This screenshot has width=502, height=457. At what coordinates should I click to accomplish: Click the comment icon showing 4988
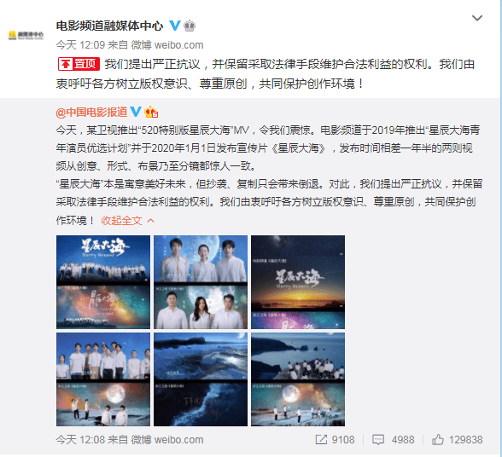378,440
